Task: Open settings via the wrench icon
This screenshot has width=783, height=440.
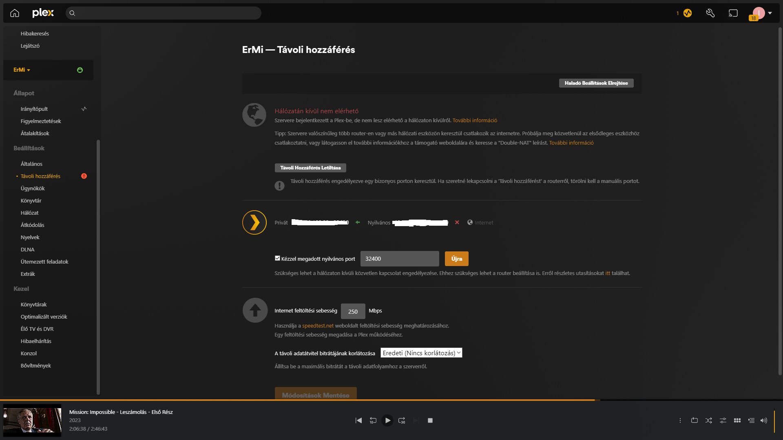Action: pos(710,13)
